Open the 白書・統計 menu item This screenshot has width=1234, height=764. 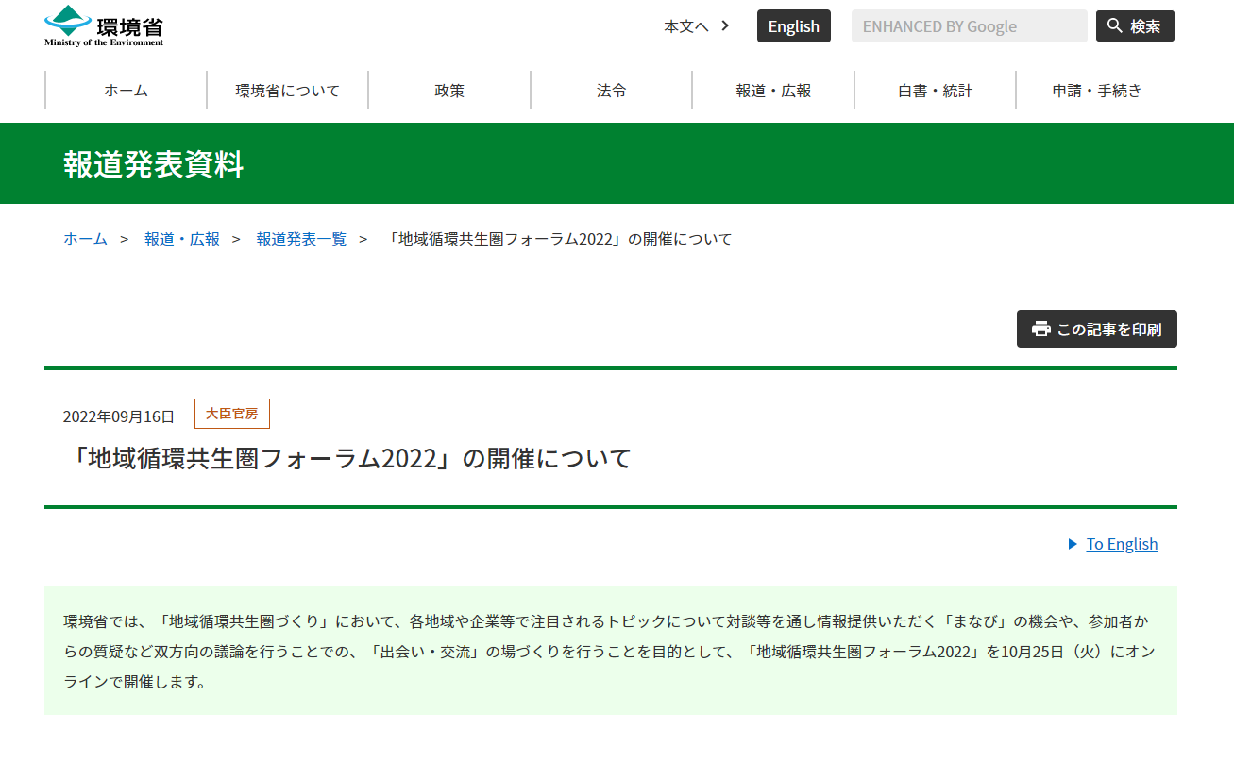point(935,91)
